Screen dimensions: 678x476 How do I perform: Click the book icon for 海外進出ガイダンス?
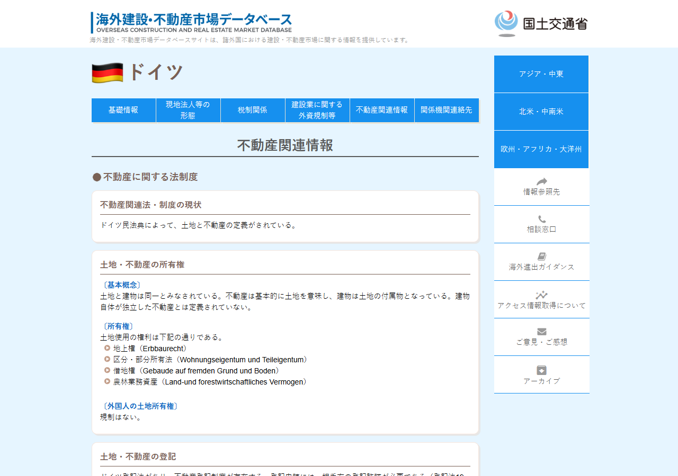(541, 257)
